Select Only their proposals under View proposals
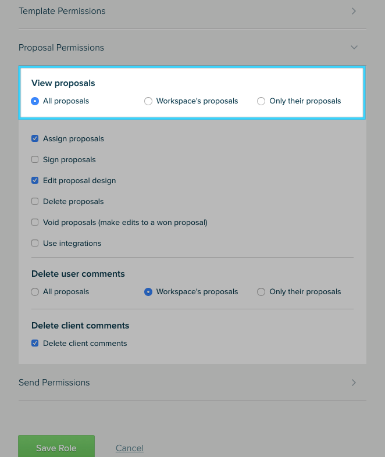The width and height of the screenshot is (385, 457). coord(261,101)
